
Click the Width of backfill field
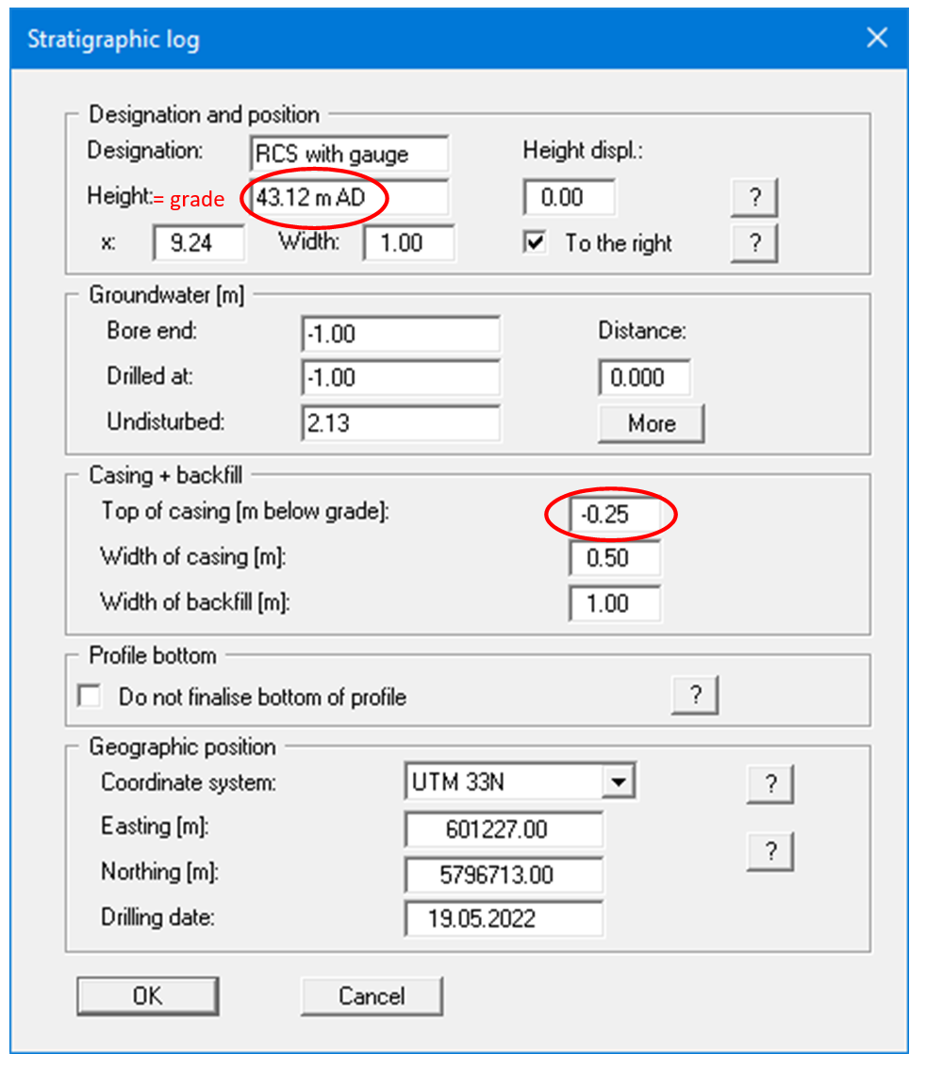[x=615, y=603]
